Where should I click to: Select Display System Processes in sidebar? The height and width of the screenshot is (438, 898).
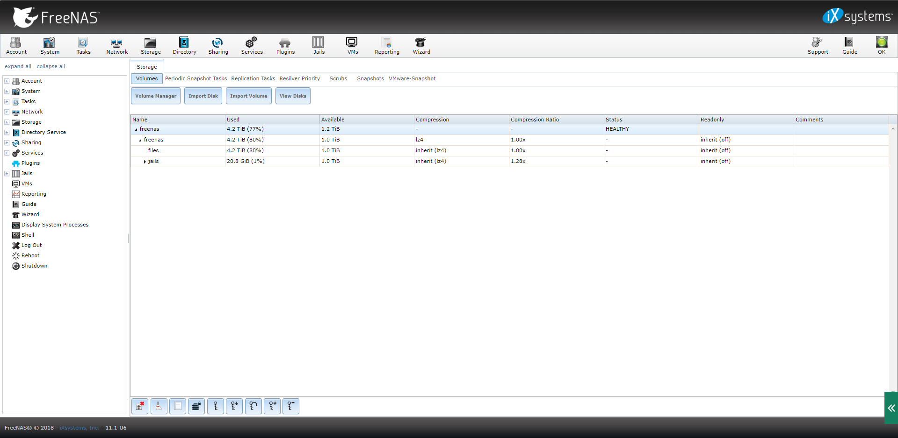55,225
